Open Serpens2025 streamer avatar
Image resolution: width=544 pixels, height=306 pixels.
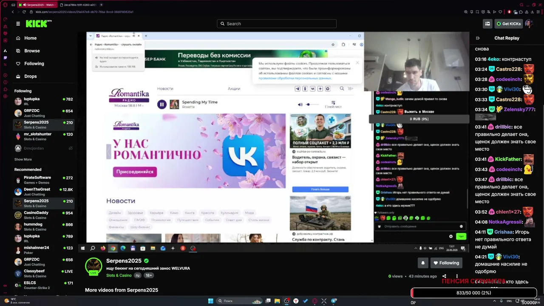point(93,266)
